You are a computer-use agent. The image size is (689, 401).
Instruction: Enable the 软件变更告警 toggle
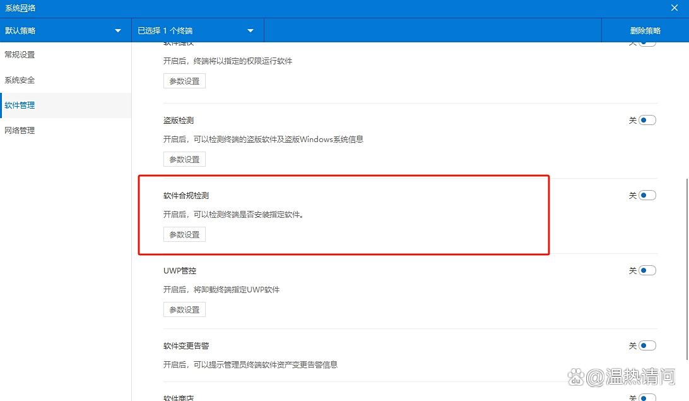[647, 345]
